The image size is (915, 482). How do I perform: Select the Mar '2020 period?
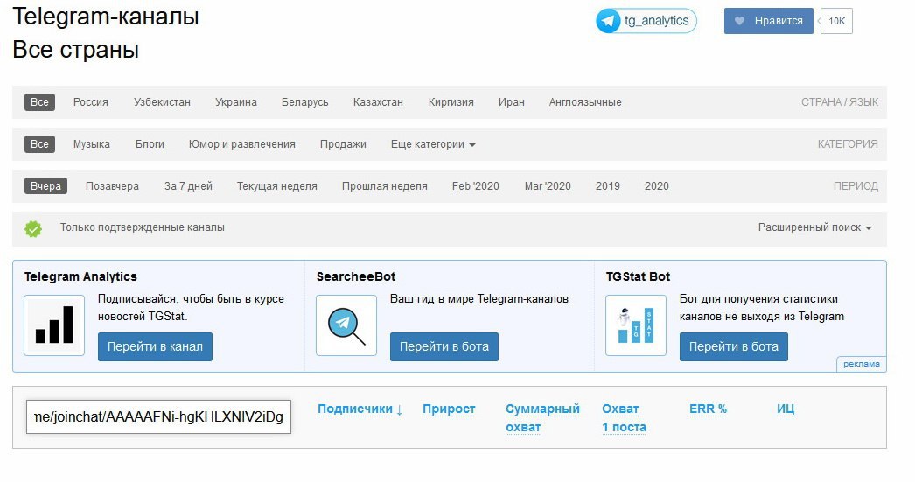(x=548, y=186)
